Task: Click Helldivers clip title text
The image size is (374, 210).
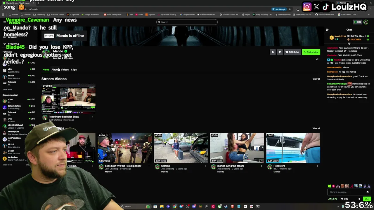Action: point(279,166)
